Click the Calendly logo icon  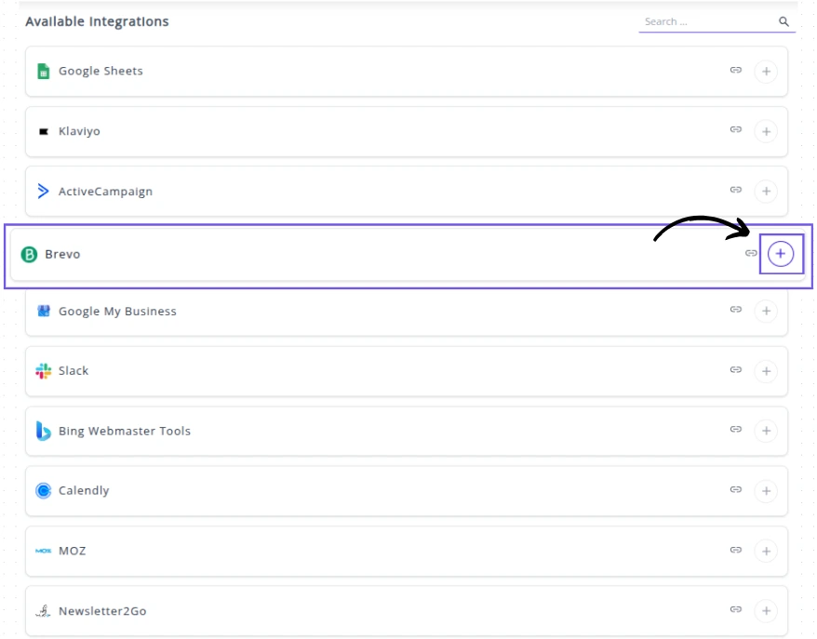[x=43, y=490]
